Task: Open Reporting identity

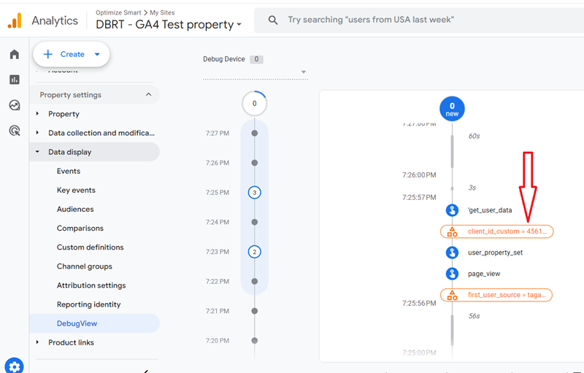Action: (88, 304)
